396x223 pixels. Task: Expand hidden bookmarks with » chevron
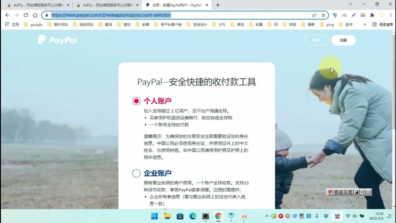tap(365, 24)
